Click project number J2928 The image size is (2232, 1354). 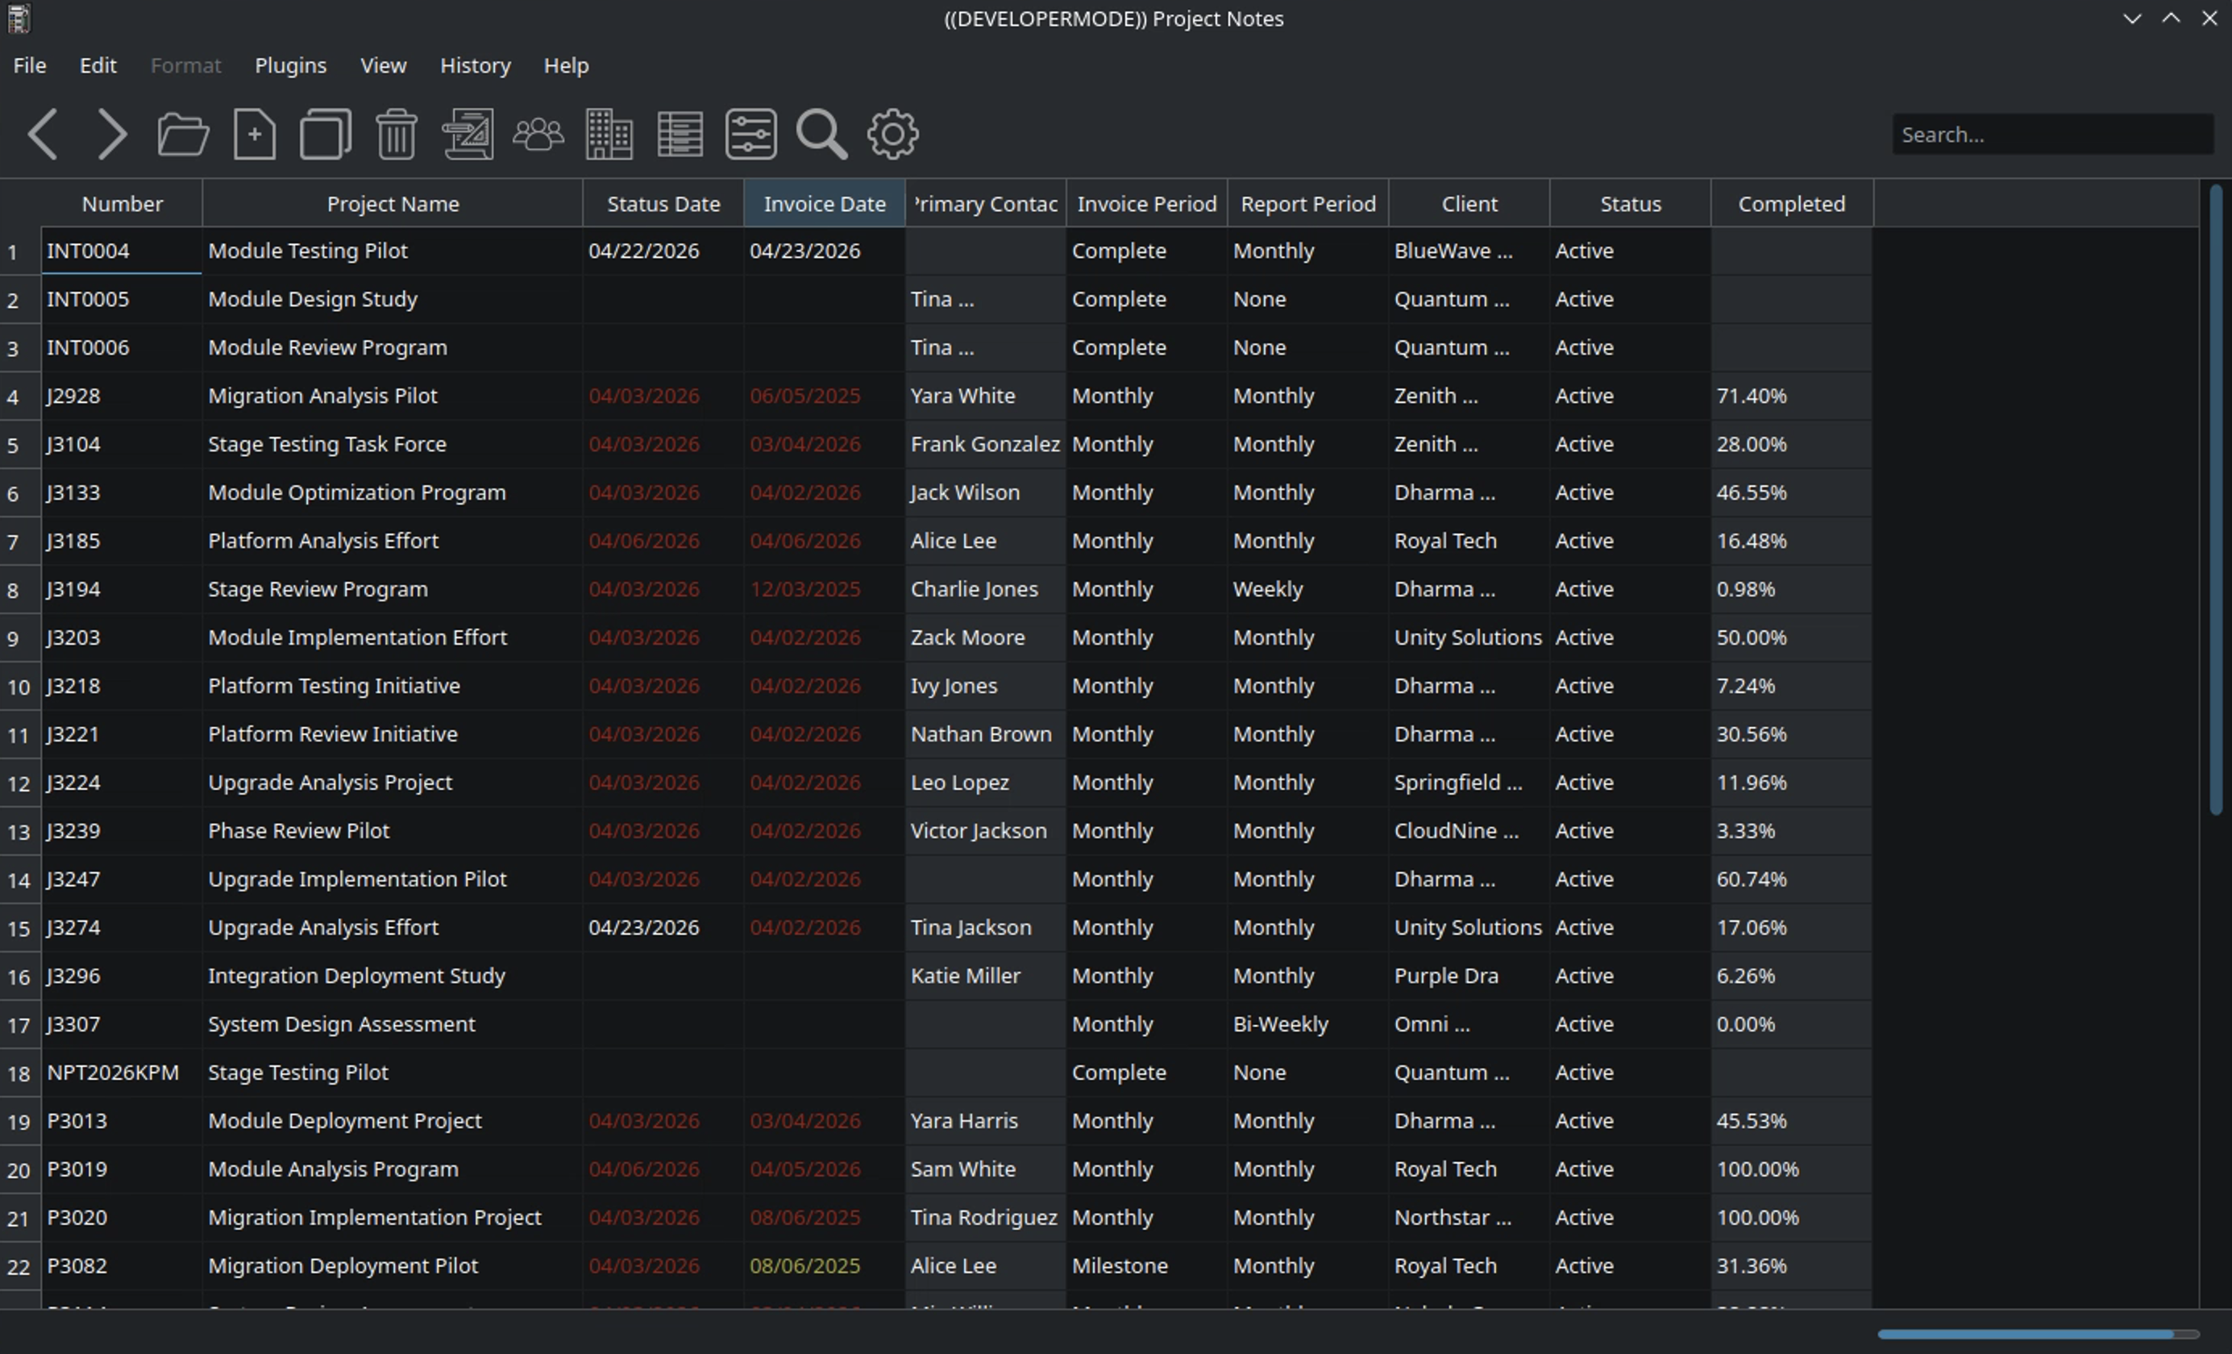(x=122, y=396)
